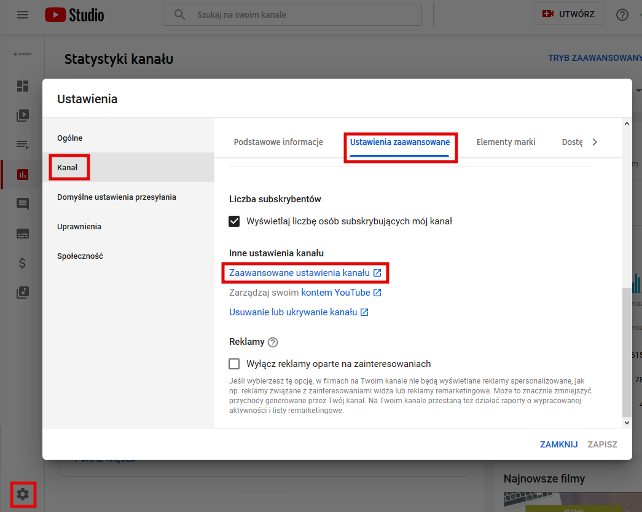Open Usuwanie lub ukrywanie kanału link
Image resolution: width=642 pixels, height=512 pixels.
pyautogui.click(x=293, y=312)
